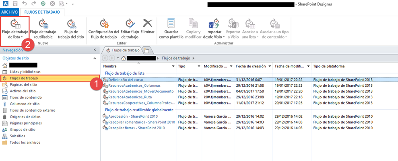Select Editar flujo de trabajo
398x161 pixels.
(130, 29)
